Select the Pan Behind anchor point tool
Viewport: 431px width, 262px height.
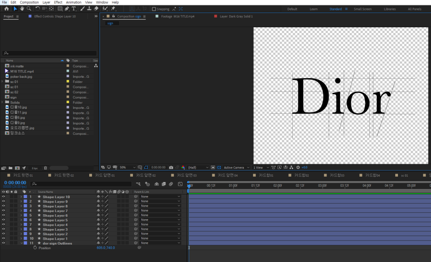coord(51,9)
